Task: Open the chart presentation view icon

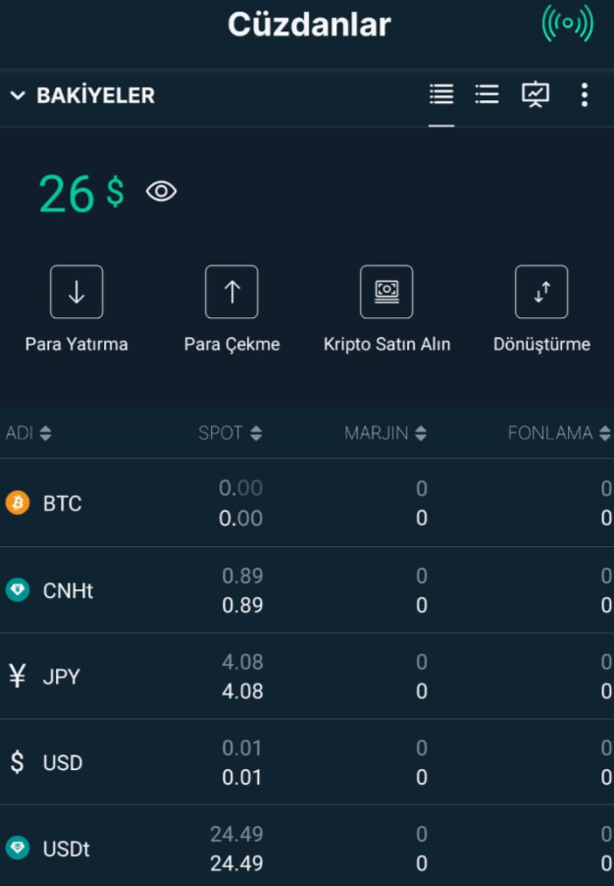Action: tap(535, 94)
